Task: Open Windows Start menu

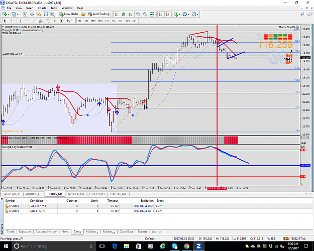Action: pyautogui.click(x=6, y=246)
